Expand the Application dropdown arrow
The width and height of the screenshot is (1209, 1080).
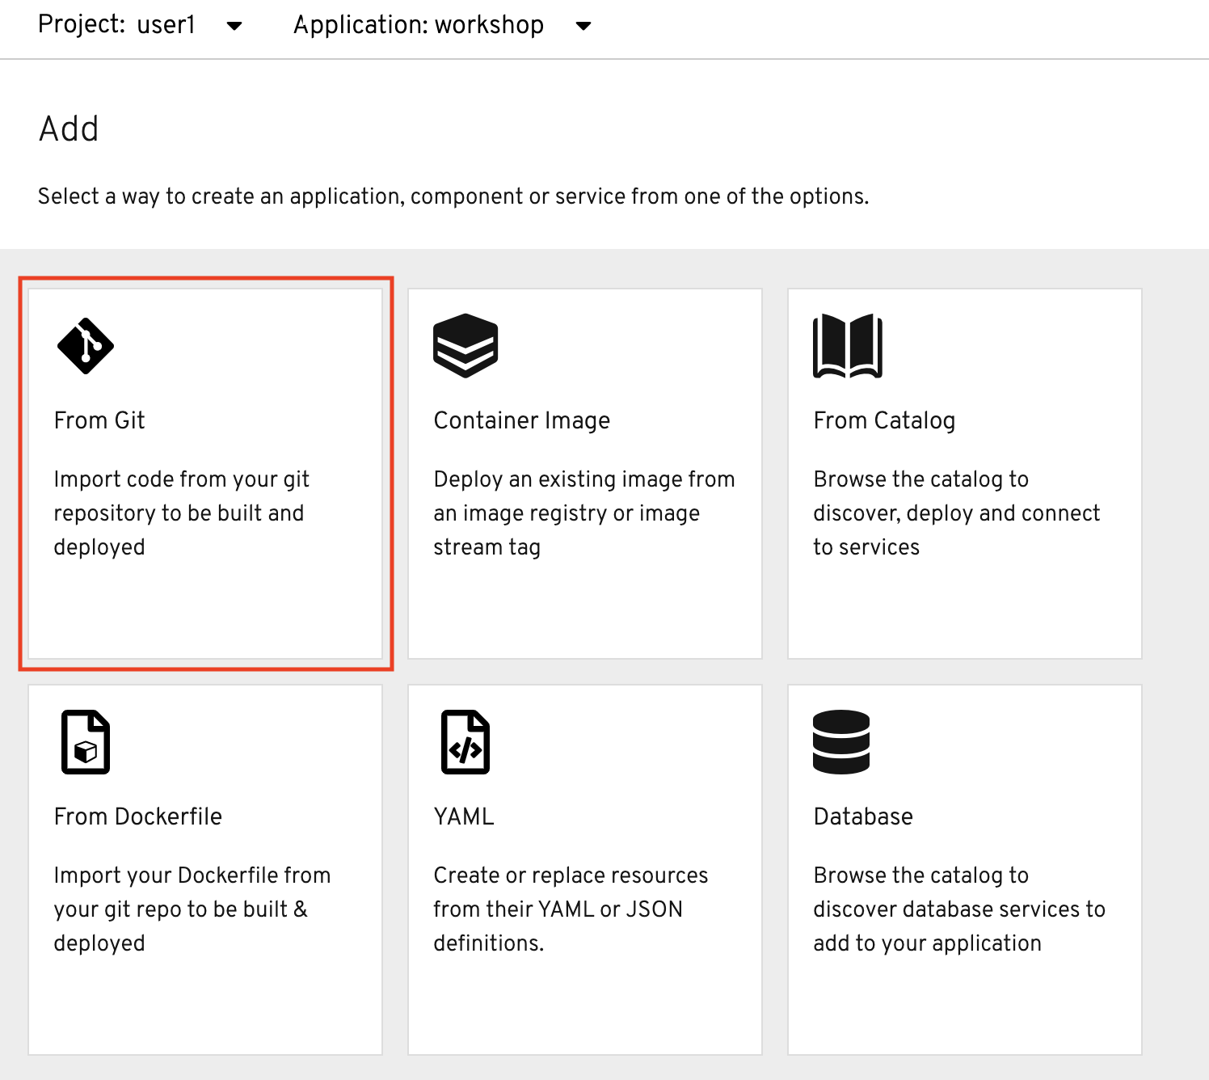583,26
